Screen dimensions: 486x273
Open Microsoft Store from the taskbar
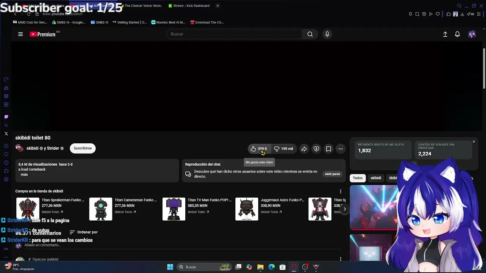pos(282,267)
